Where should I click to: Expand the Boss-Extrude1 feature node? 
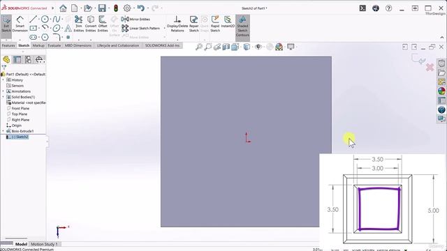[x=3, y=131]
